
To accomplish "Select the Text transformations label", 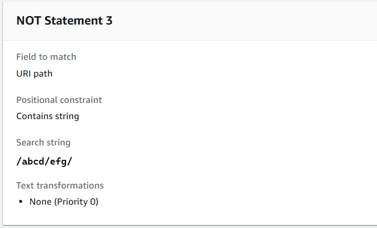I will [x=60, y=186].
